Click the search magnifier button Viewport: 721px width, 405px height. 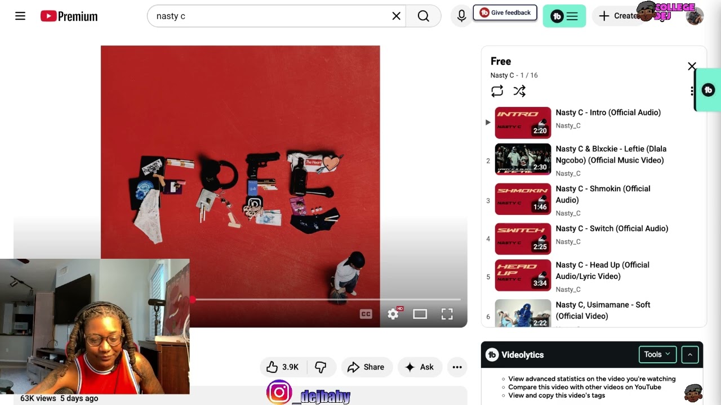424,16
